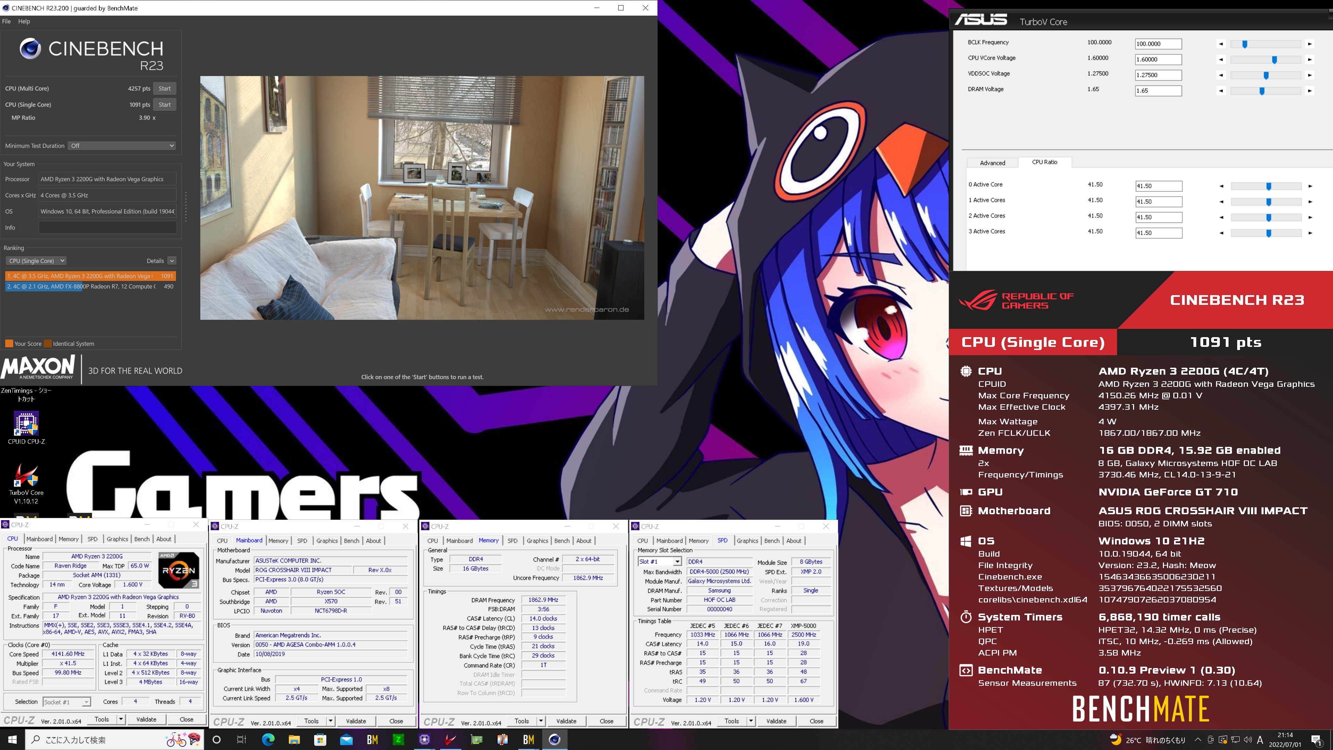Open green circuit board taskbar icon
This screenshot has width=1333, height=750.
click(476, 740)
